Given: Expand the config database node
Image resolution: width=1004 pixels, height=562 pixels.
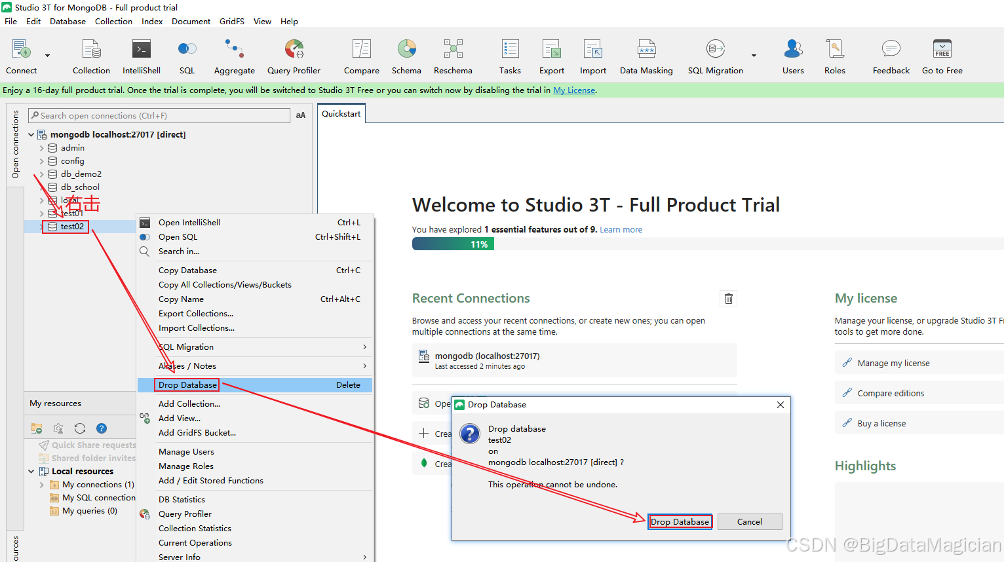Looking at the screenshot, I should [41, 161].
